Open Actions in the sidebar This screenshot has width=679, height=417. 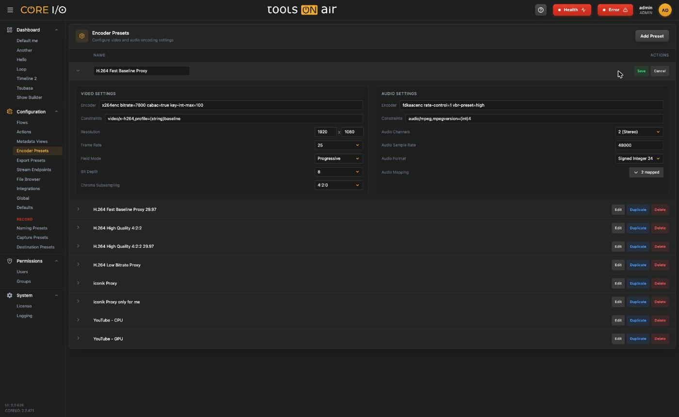[24, 132]
